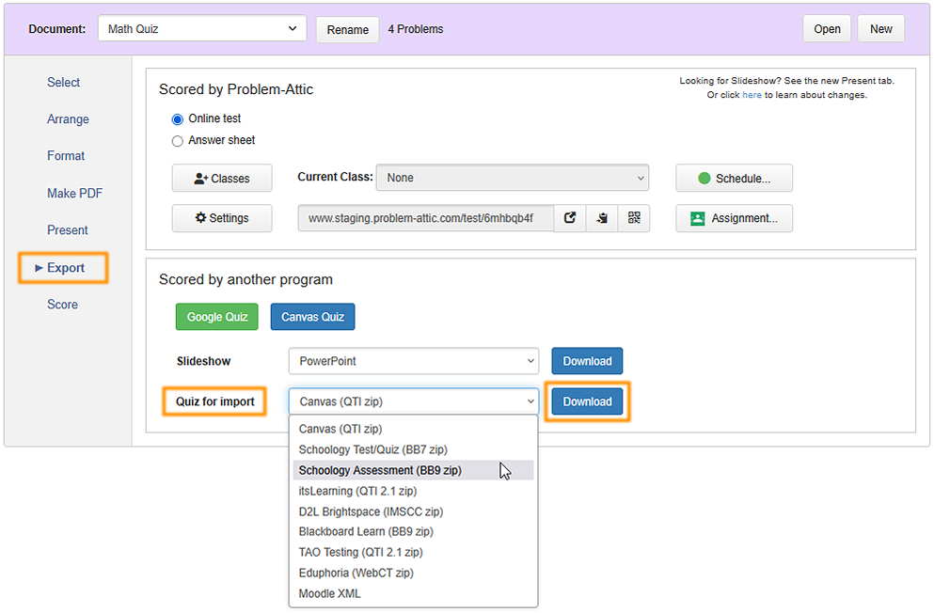Open Schedule with green dot icon
The width and height of the screenshot is (934, 613).
click(x=734, y=178)
